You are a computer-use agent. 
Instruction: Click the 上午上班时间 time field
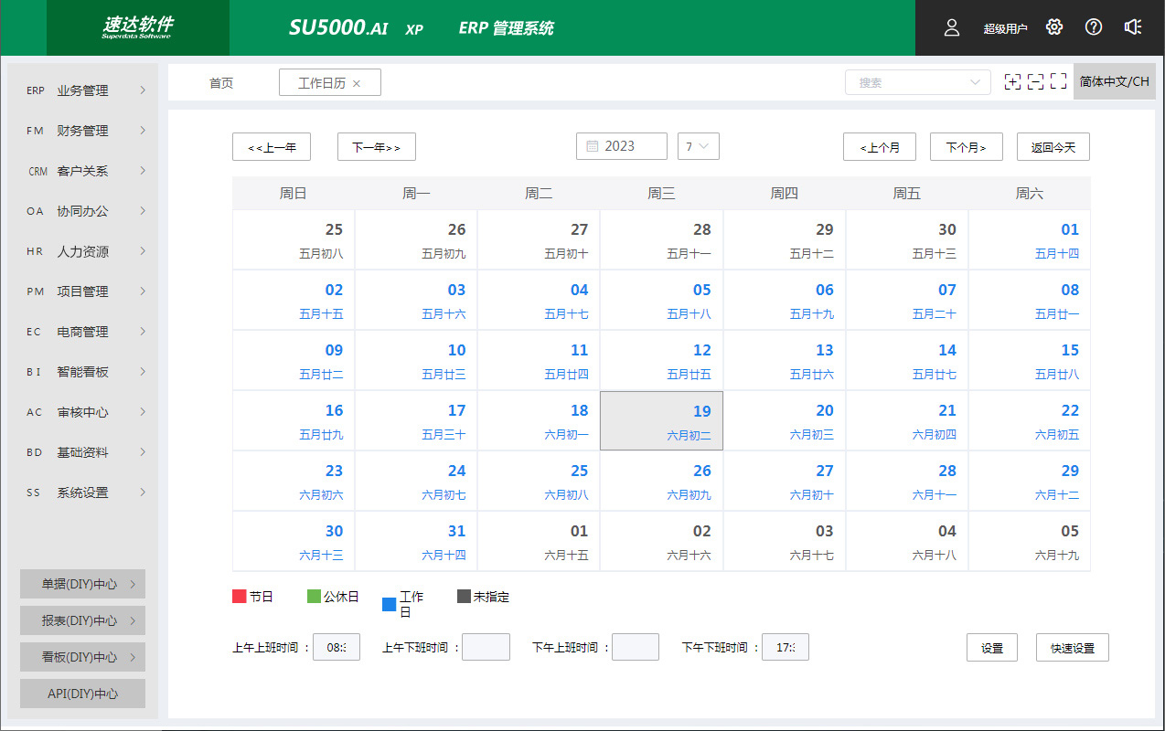(x=337, y=647)
